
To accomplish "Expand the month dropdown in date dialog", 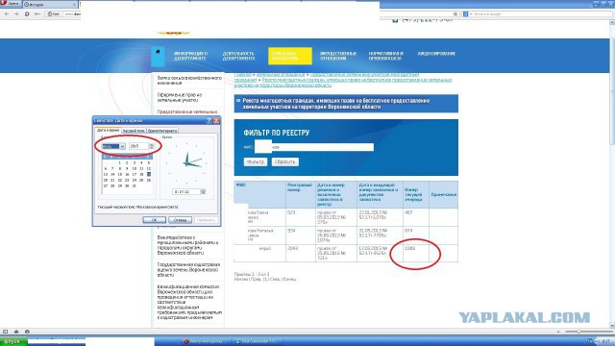I will (122, 146).
